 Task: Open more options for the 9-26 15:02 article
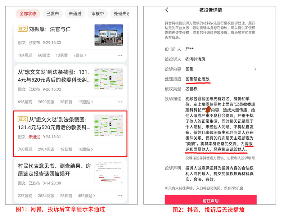[120, 102]
